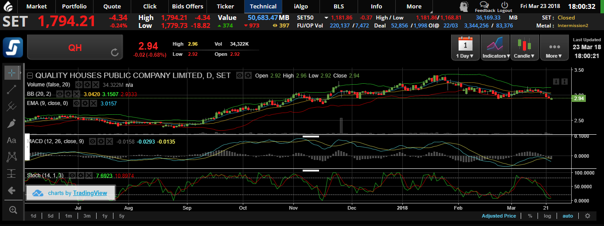604x226 pixels.
Task: Select the brush drawing tool
Action: click(x=12, y=123)
